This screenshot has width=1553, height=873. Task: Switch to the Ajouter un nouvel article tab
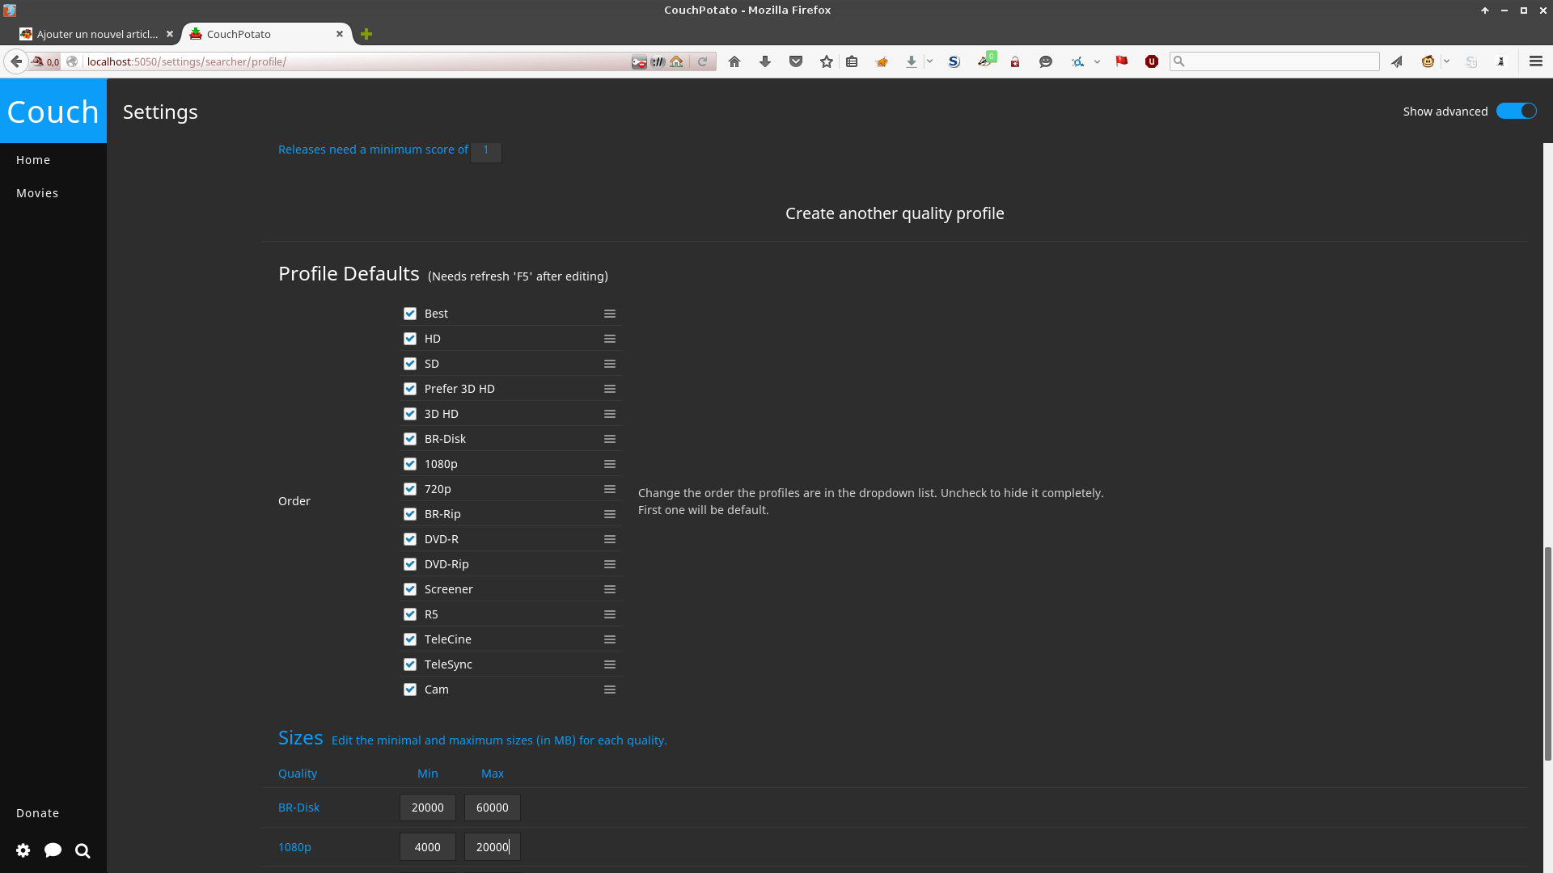(x=97, y=34)
